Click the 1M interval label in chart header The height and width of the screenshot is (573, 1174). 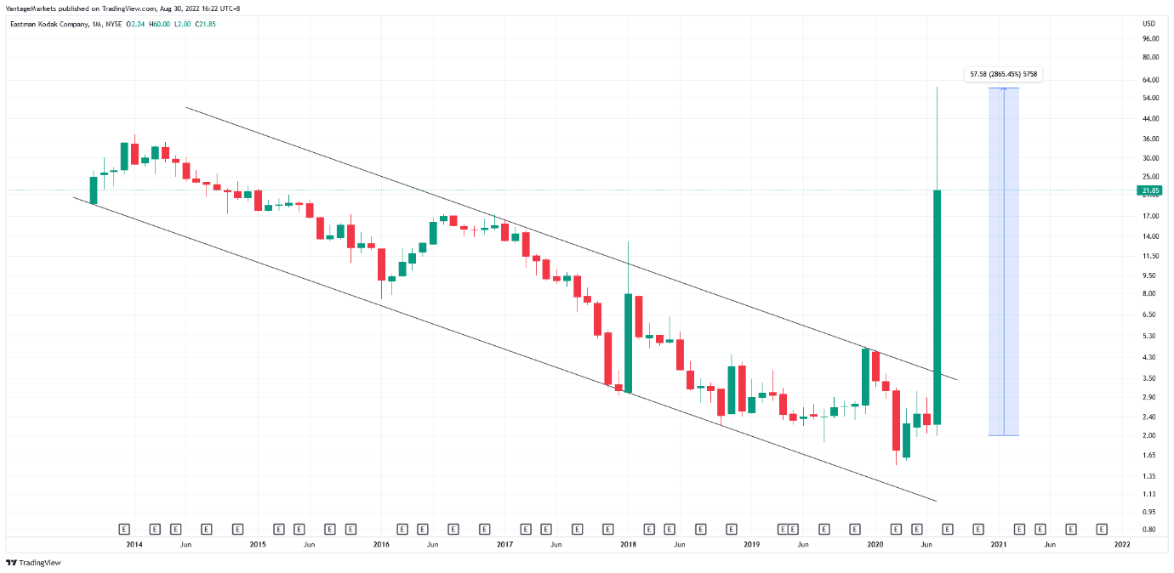(96, 23)
